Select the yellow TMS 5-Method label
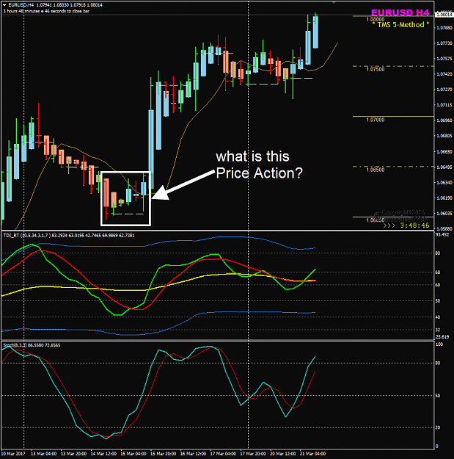Screen dimensions: 454x459 [x=400, y=24]
